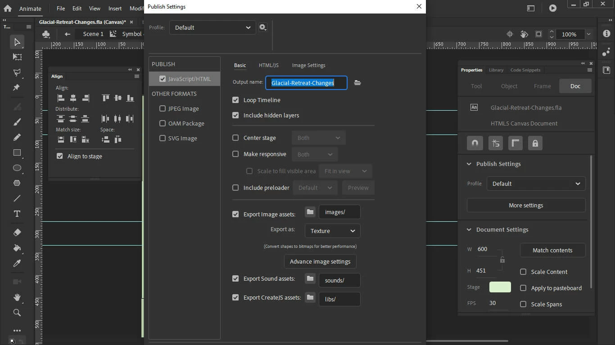Open the Edit menu
This screenshot has width=615, height=345.
point(77,8)
